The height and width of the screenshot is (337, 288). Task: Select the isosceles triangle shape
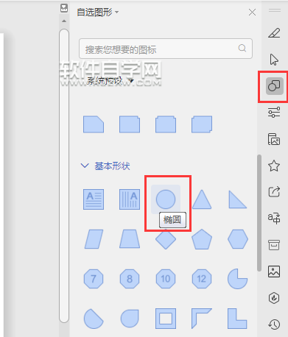pos(202,199)
